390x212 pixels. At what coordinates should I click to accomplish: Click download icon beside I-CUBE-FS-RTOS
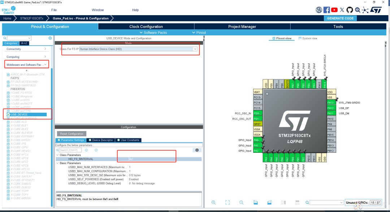(8, 92)
